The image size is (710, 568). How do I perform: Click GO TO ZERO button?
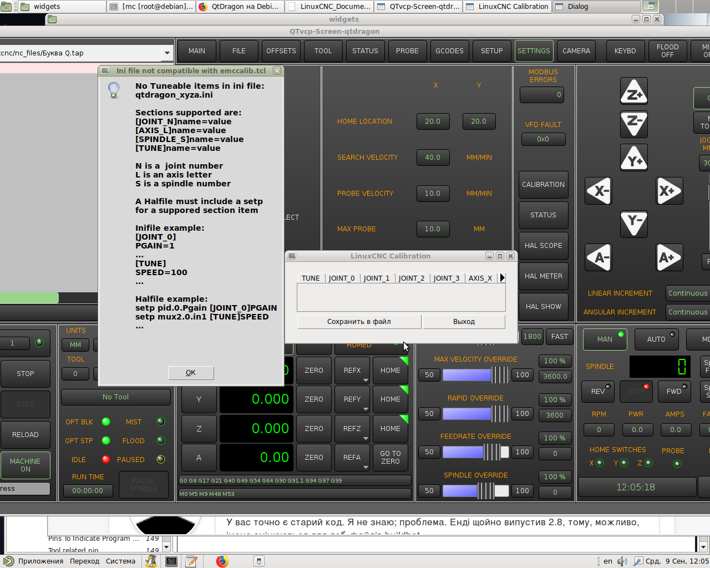[x=390, y=458]
